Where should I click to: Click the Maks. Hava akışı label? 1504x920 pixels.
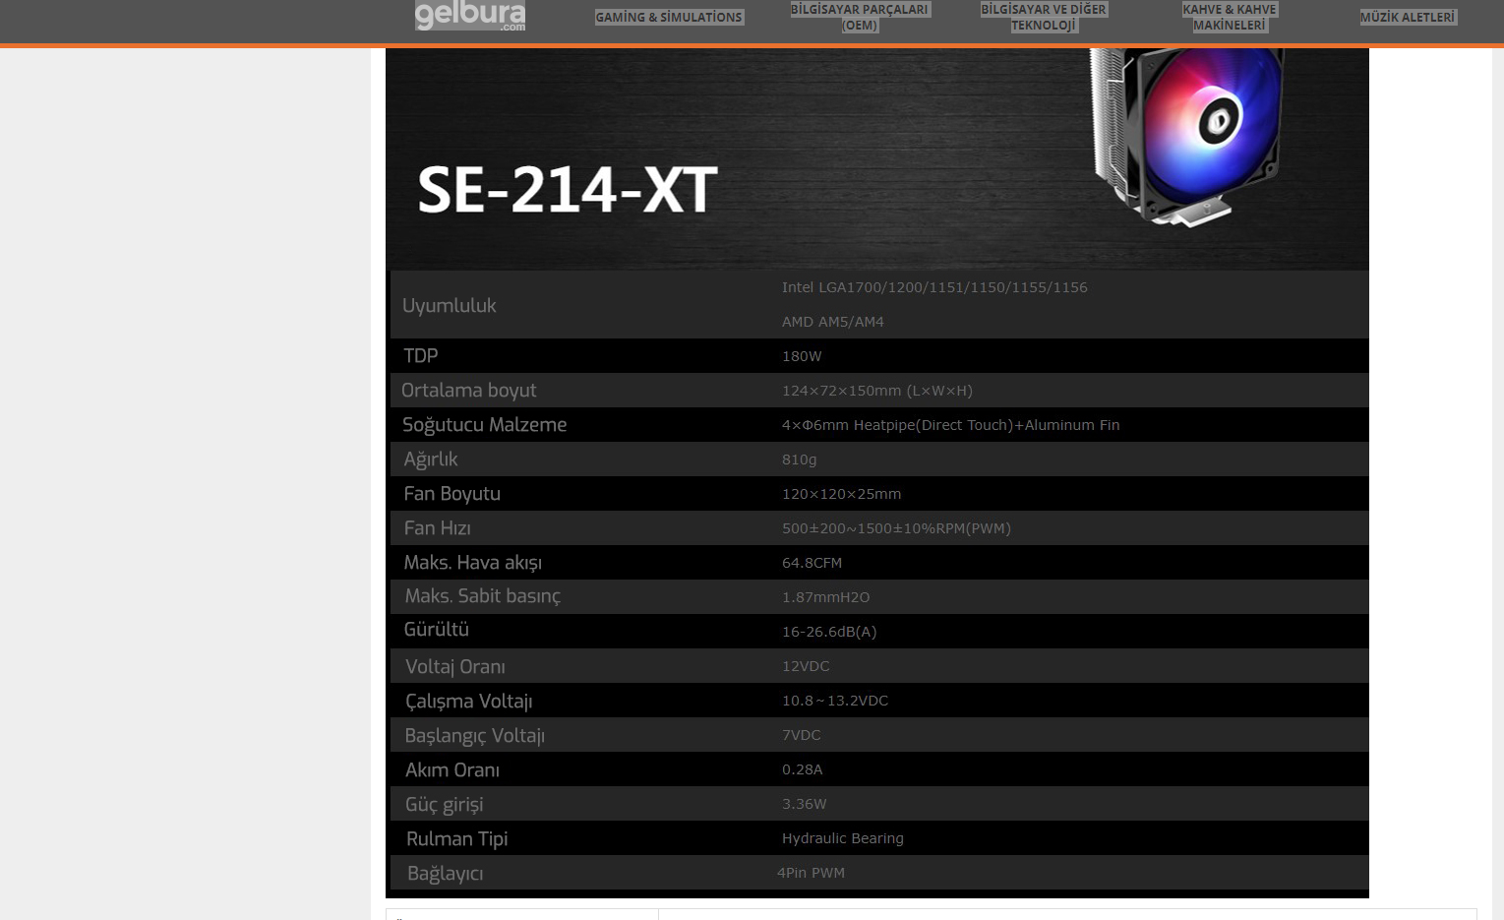tap(473, 563)
